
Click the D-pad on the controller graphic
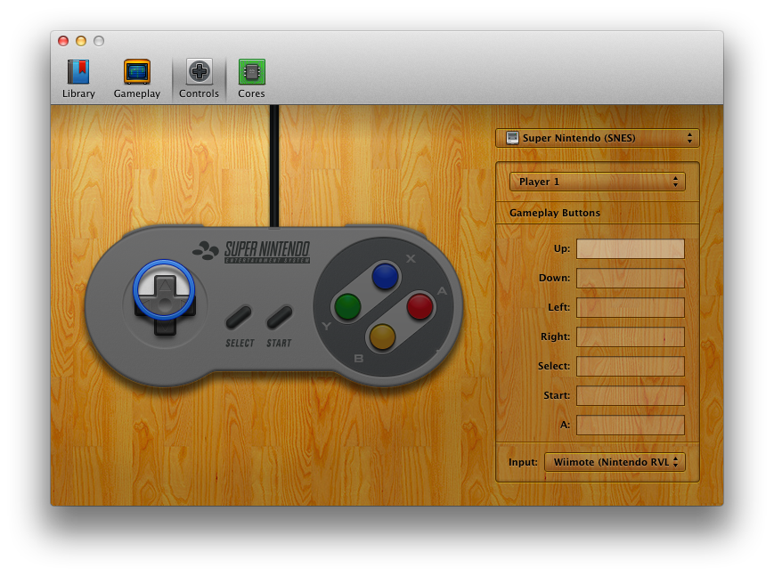pyautogui.click(x=162, y=307)
